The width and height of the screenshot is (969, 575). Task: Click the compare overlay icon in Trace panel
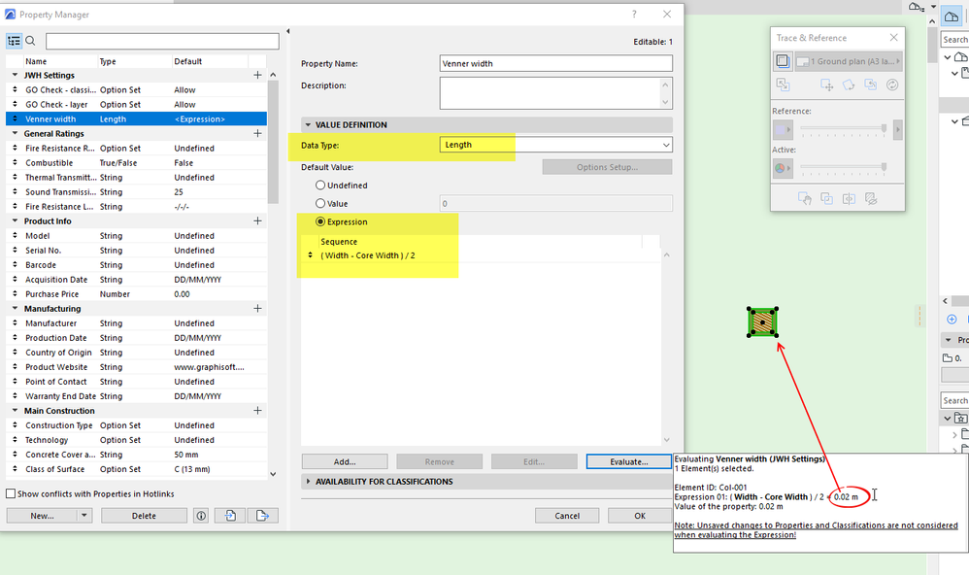pyautogui.click(x=827, y=198)
